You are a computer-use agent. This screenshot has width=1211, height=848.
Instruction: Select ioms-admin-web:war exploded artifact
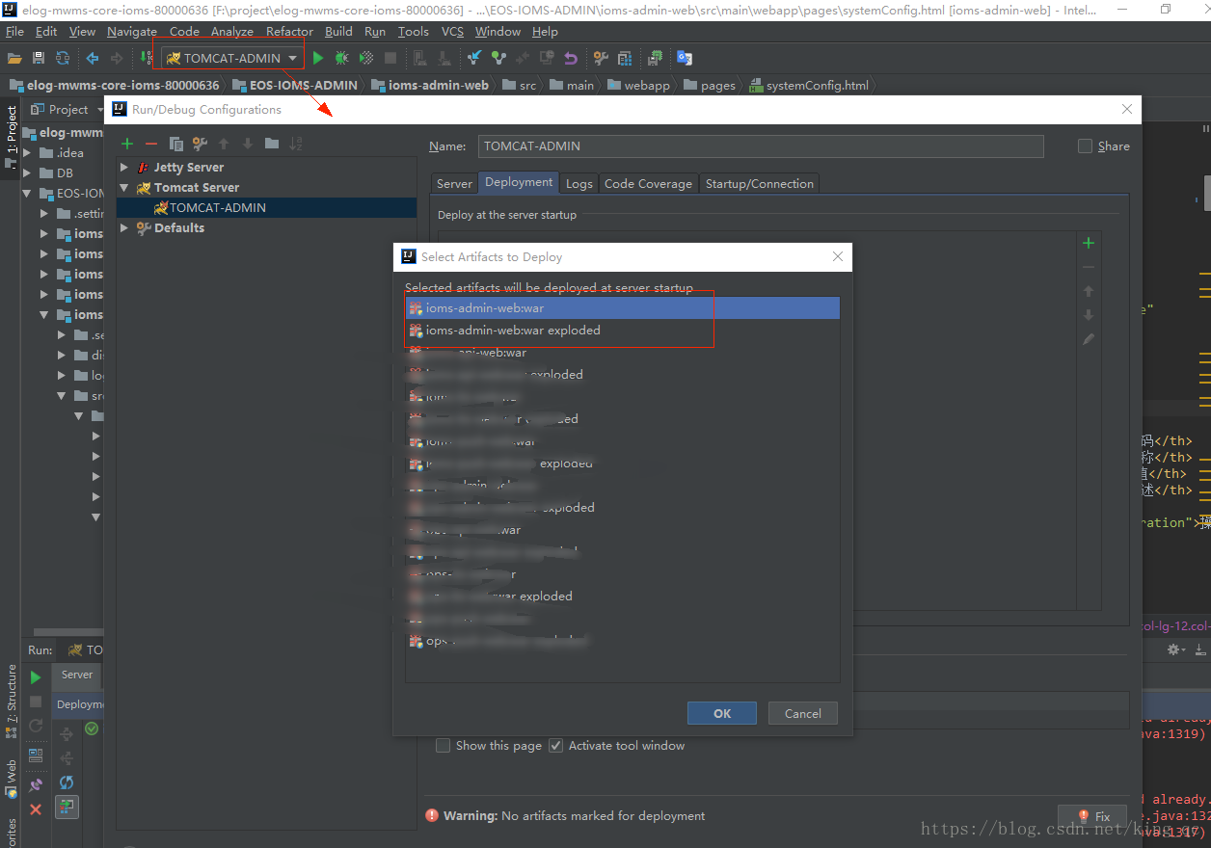622,331
